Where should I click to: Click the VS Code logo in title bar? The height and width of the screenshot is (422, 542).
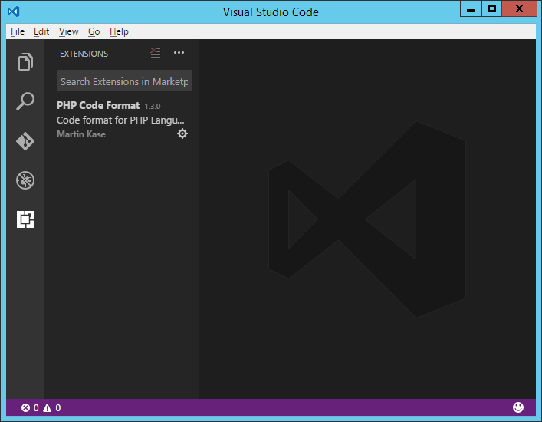coord(14,12)
